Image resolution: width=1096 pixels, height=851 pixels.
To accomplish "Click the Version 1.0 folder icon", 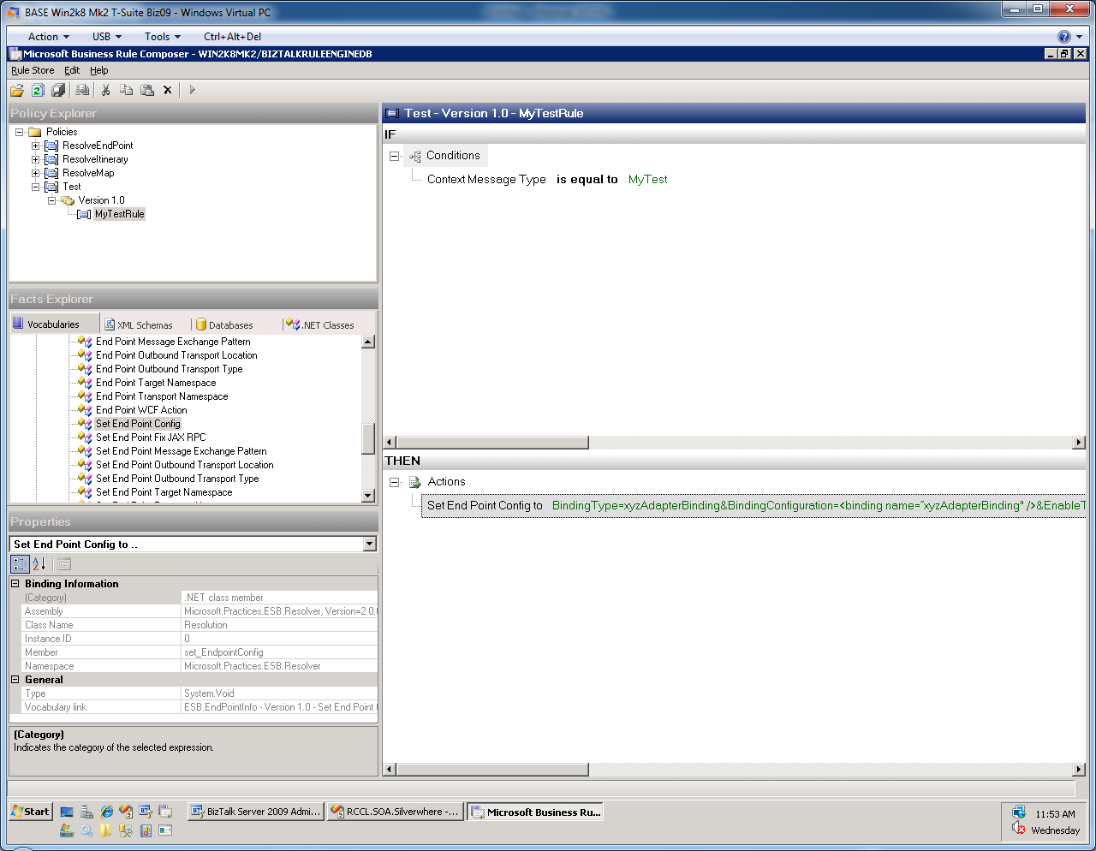I will pos(67,200).
